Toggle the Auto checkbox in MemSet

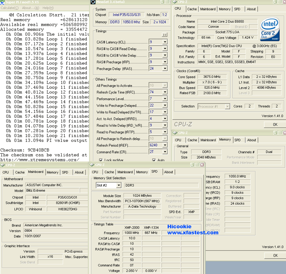click(154, 160)
